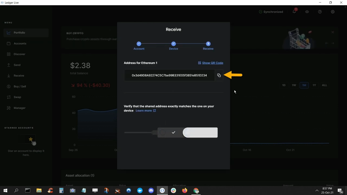
Task: Click the Synchronized status indicator
Action: click(x=271, y=12)
